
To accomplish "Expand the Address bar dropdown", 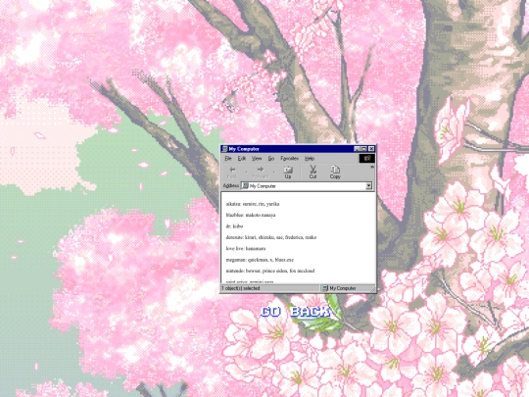I will tap(368, 185).
